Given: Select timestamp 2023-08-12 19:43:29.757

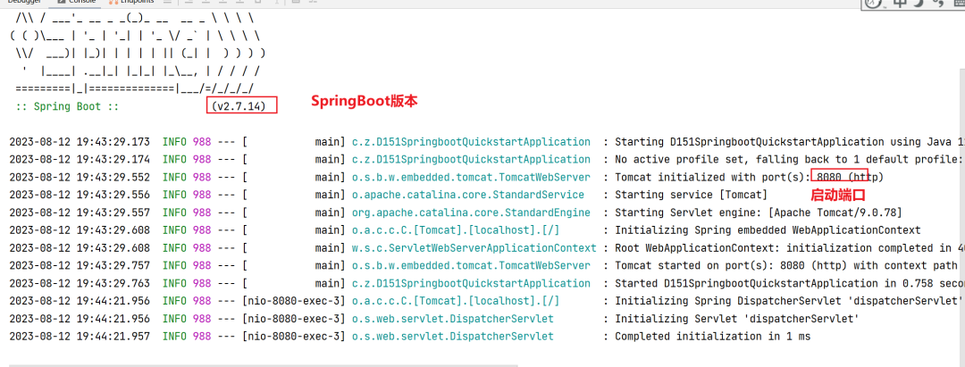Looking at the screenshot, I should pyautogui.click(x=80, y=266).
